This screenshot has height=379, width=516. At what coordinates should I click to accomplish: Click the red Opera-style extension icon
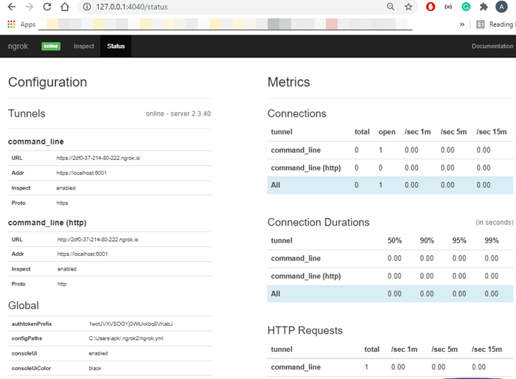pyautogui.click(x=430, y=7)
